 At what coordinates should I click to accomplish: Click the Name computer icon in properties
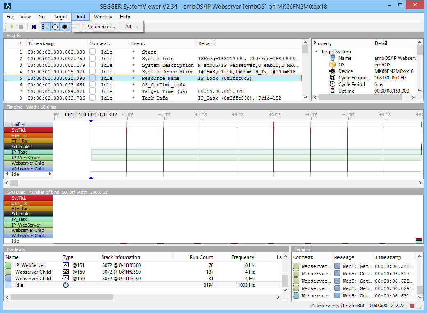[333, 58]
